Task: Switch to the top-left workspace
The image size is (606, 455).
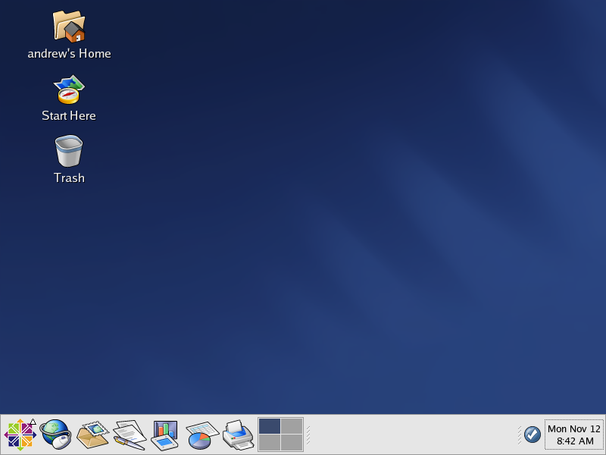Action: pyautogui.click(x=270, y=426)
